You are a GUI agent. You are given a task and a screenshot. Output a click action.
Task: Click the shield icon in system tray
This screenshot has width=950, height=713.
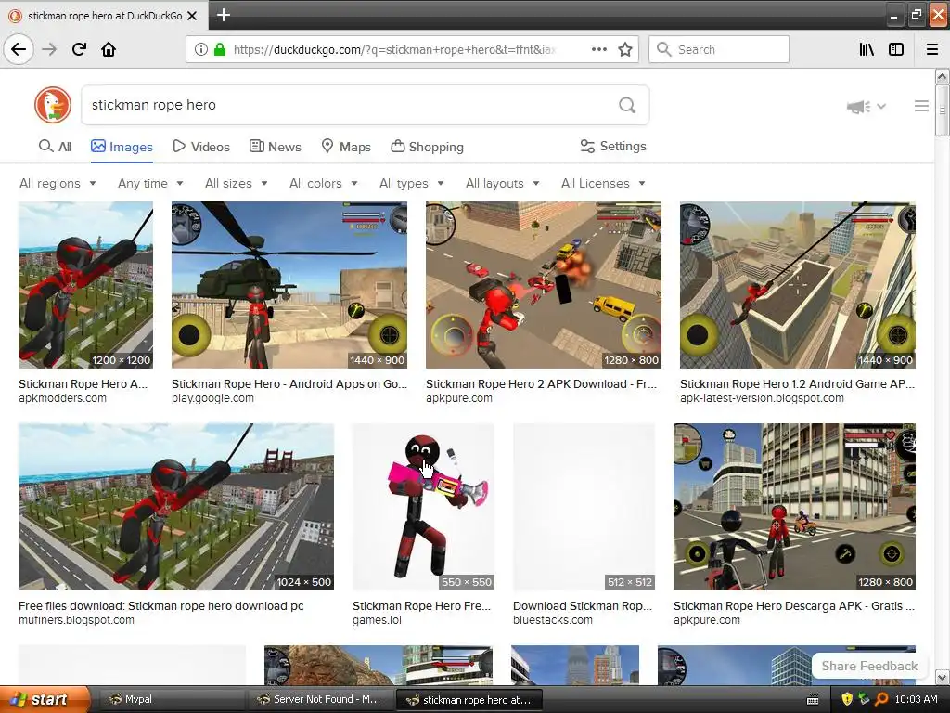[x=846, y=699]
